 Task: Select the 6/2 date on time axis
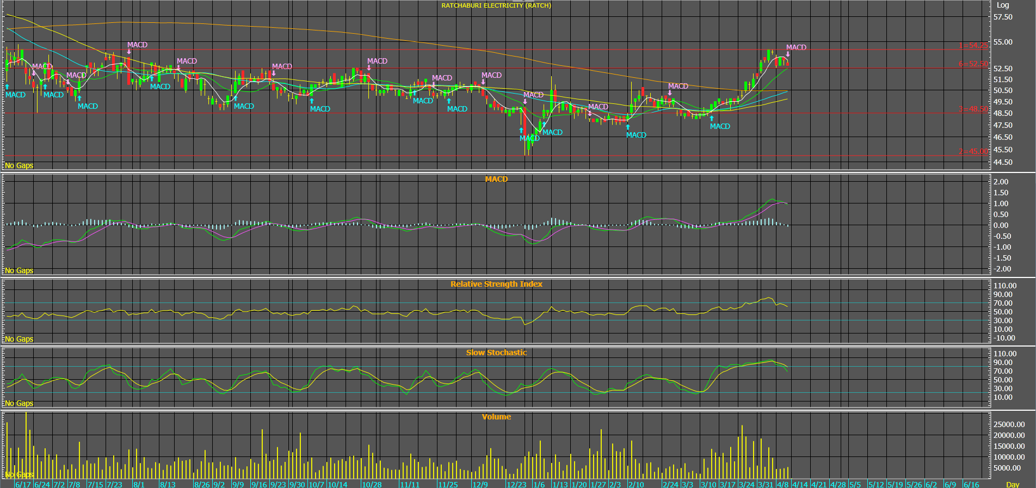click(x=931, y=484)
